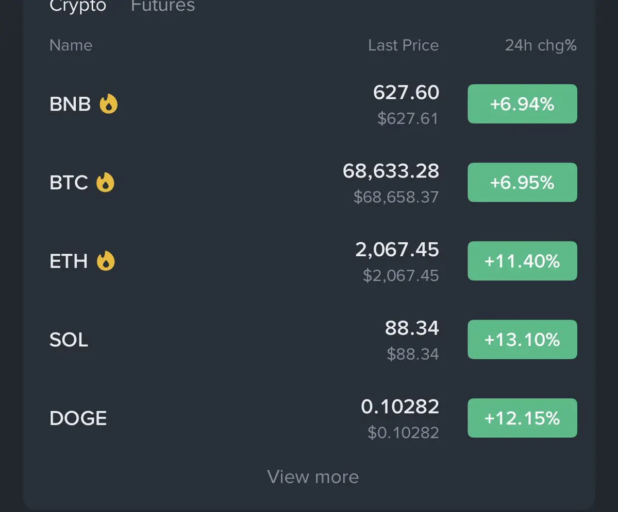Tap the fire icon next to BNB

click(x=109, y=104)
